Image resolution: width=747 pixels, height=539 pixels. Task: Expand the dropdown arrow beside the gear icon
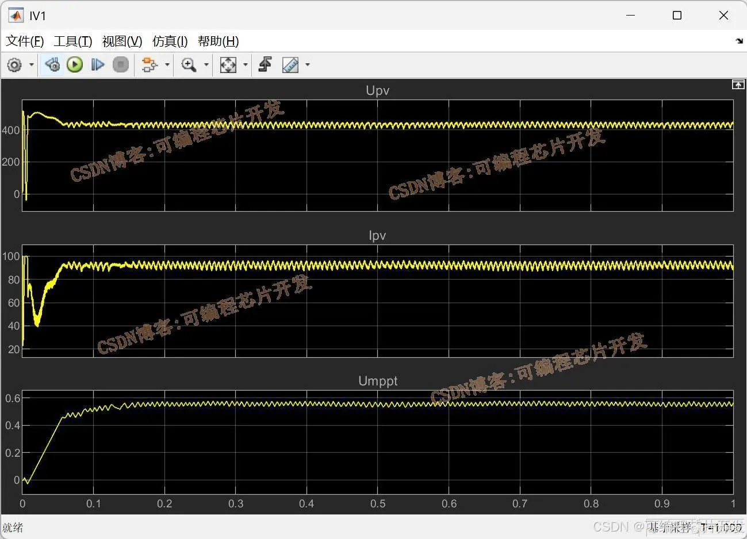click(32, 65)
